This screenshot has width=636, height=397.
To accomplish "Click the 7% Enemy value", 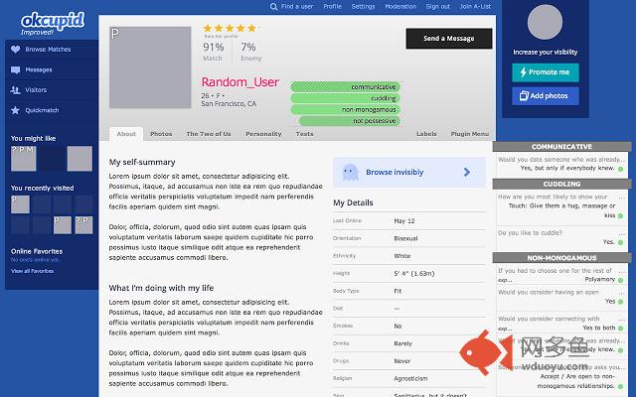I will (248, 48).
